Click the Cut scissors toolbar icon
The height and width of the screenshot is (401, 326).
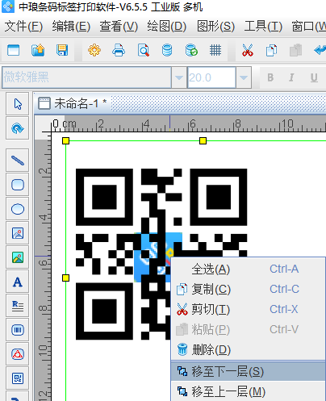tap(248, 50)
